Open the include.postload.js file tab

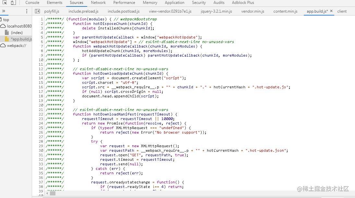click(x=124, y=11)
